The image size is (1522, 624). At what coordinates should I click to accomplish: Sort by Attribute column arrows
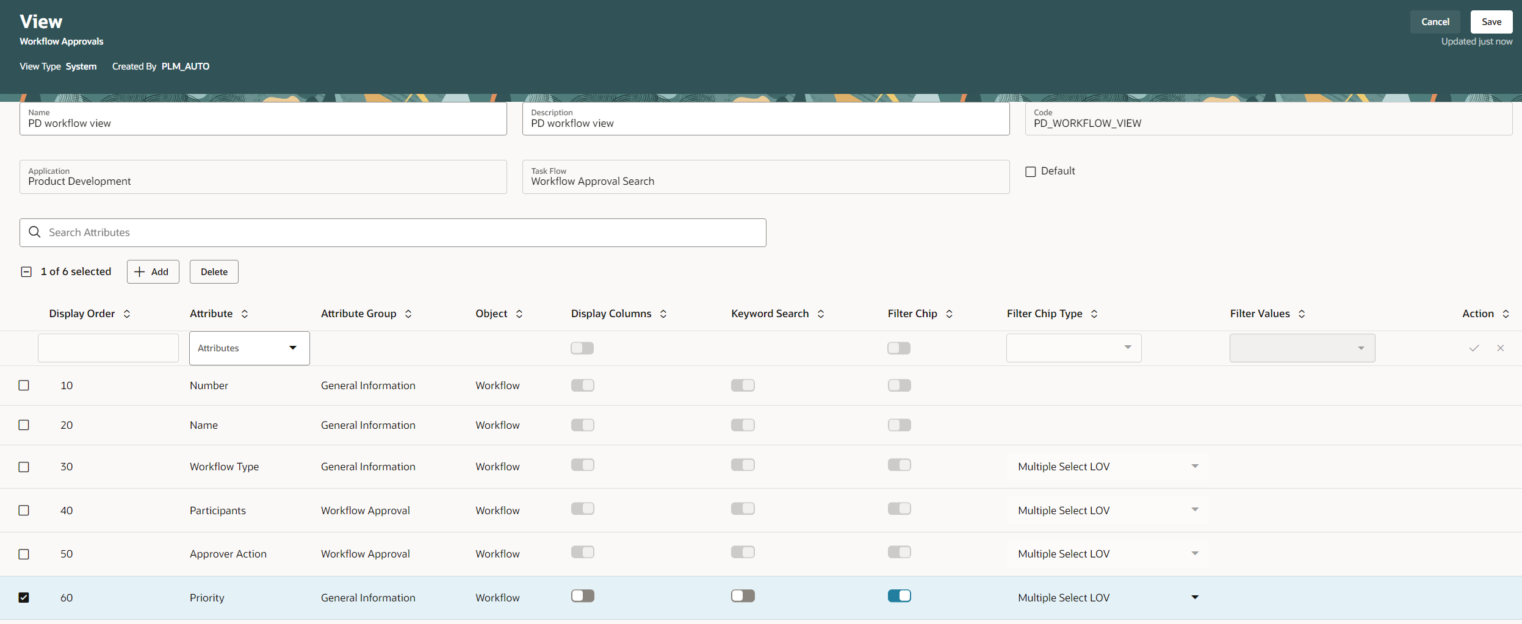click(x=245, y=314)
